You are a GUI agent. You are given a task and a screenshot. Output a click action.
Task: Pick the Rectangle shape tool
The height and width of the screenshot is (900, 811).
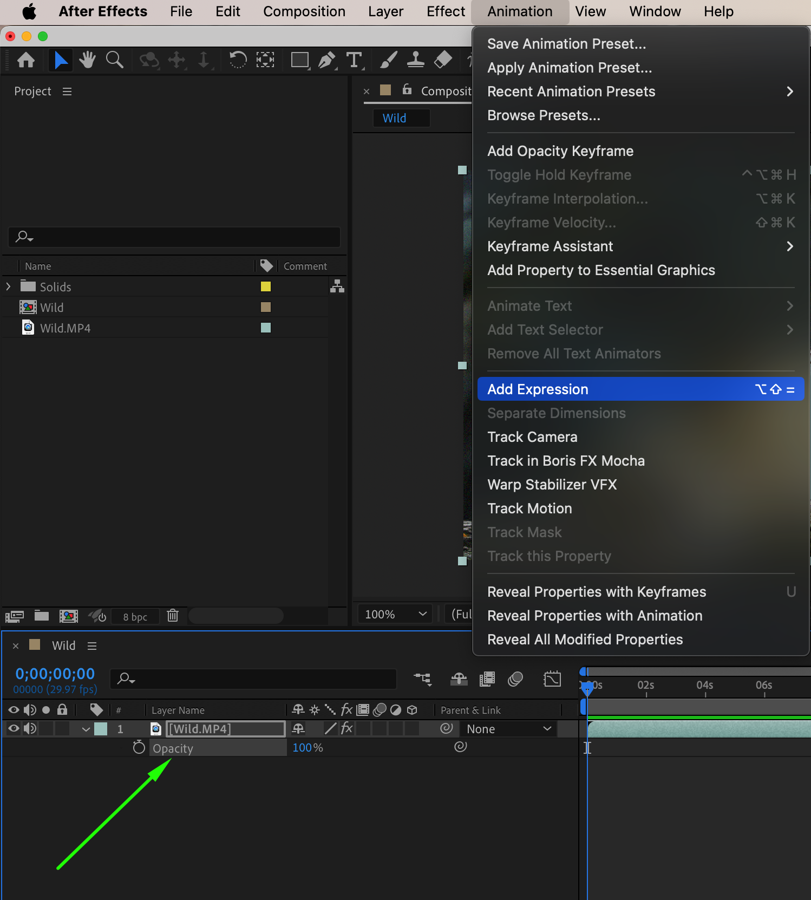299,60
